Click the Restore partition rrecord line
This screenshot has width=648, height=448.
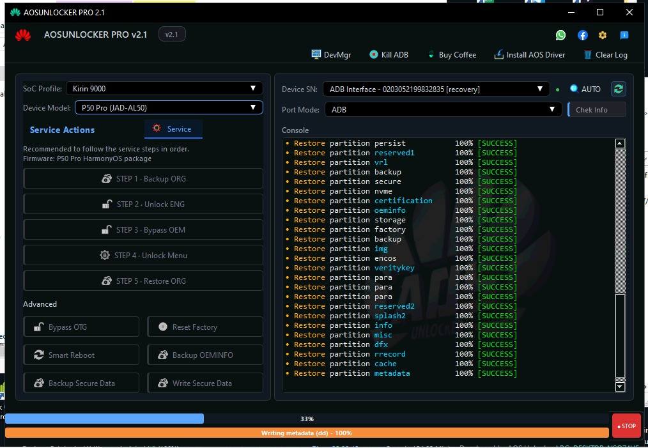click(x=401, y=354)
